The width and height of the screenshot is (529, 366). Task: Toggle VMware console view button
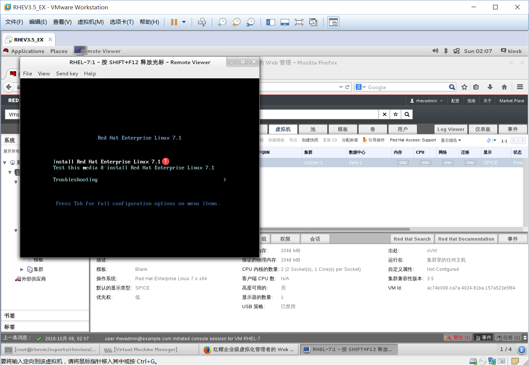333,22
